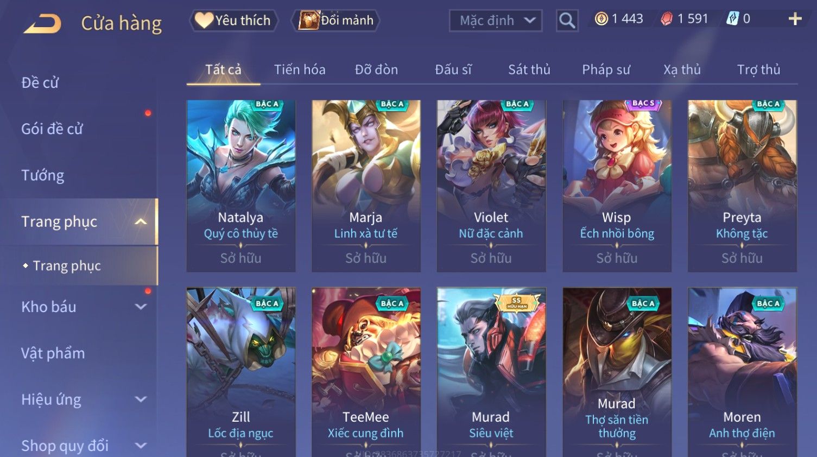The image size is (817, 457).
Task: Tap the plus icon to add currency
Action: pyautogui.click(x=795, y=19)
